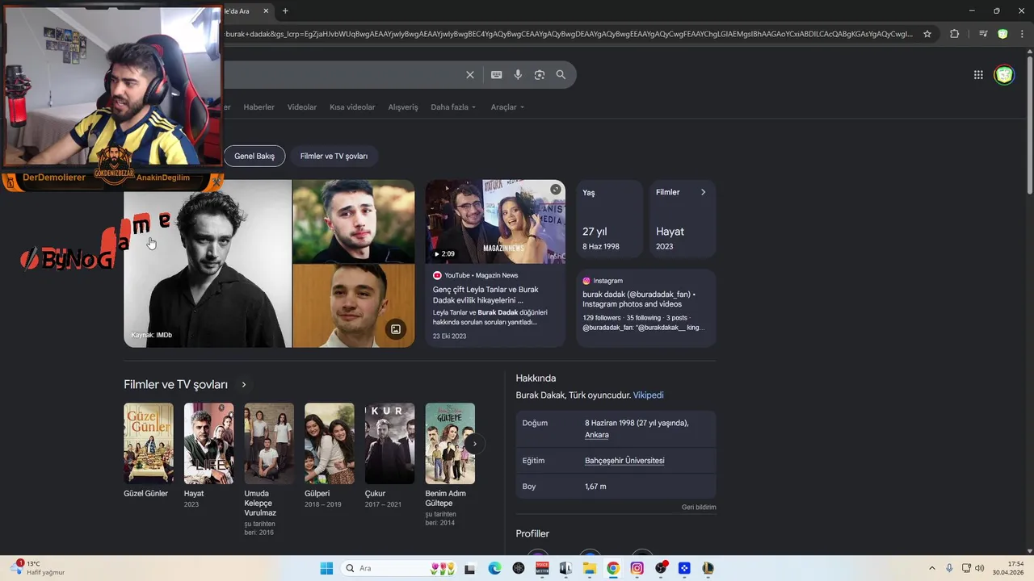Screen dimensions: 1034x581
Task: Open the Vikipedi link
Action: (649, 395)
